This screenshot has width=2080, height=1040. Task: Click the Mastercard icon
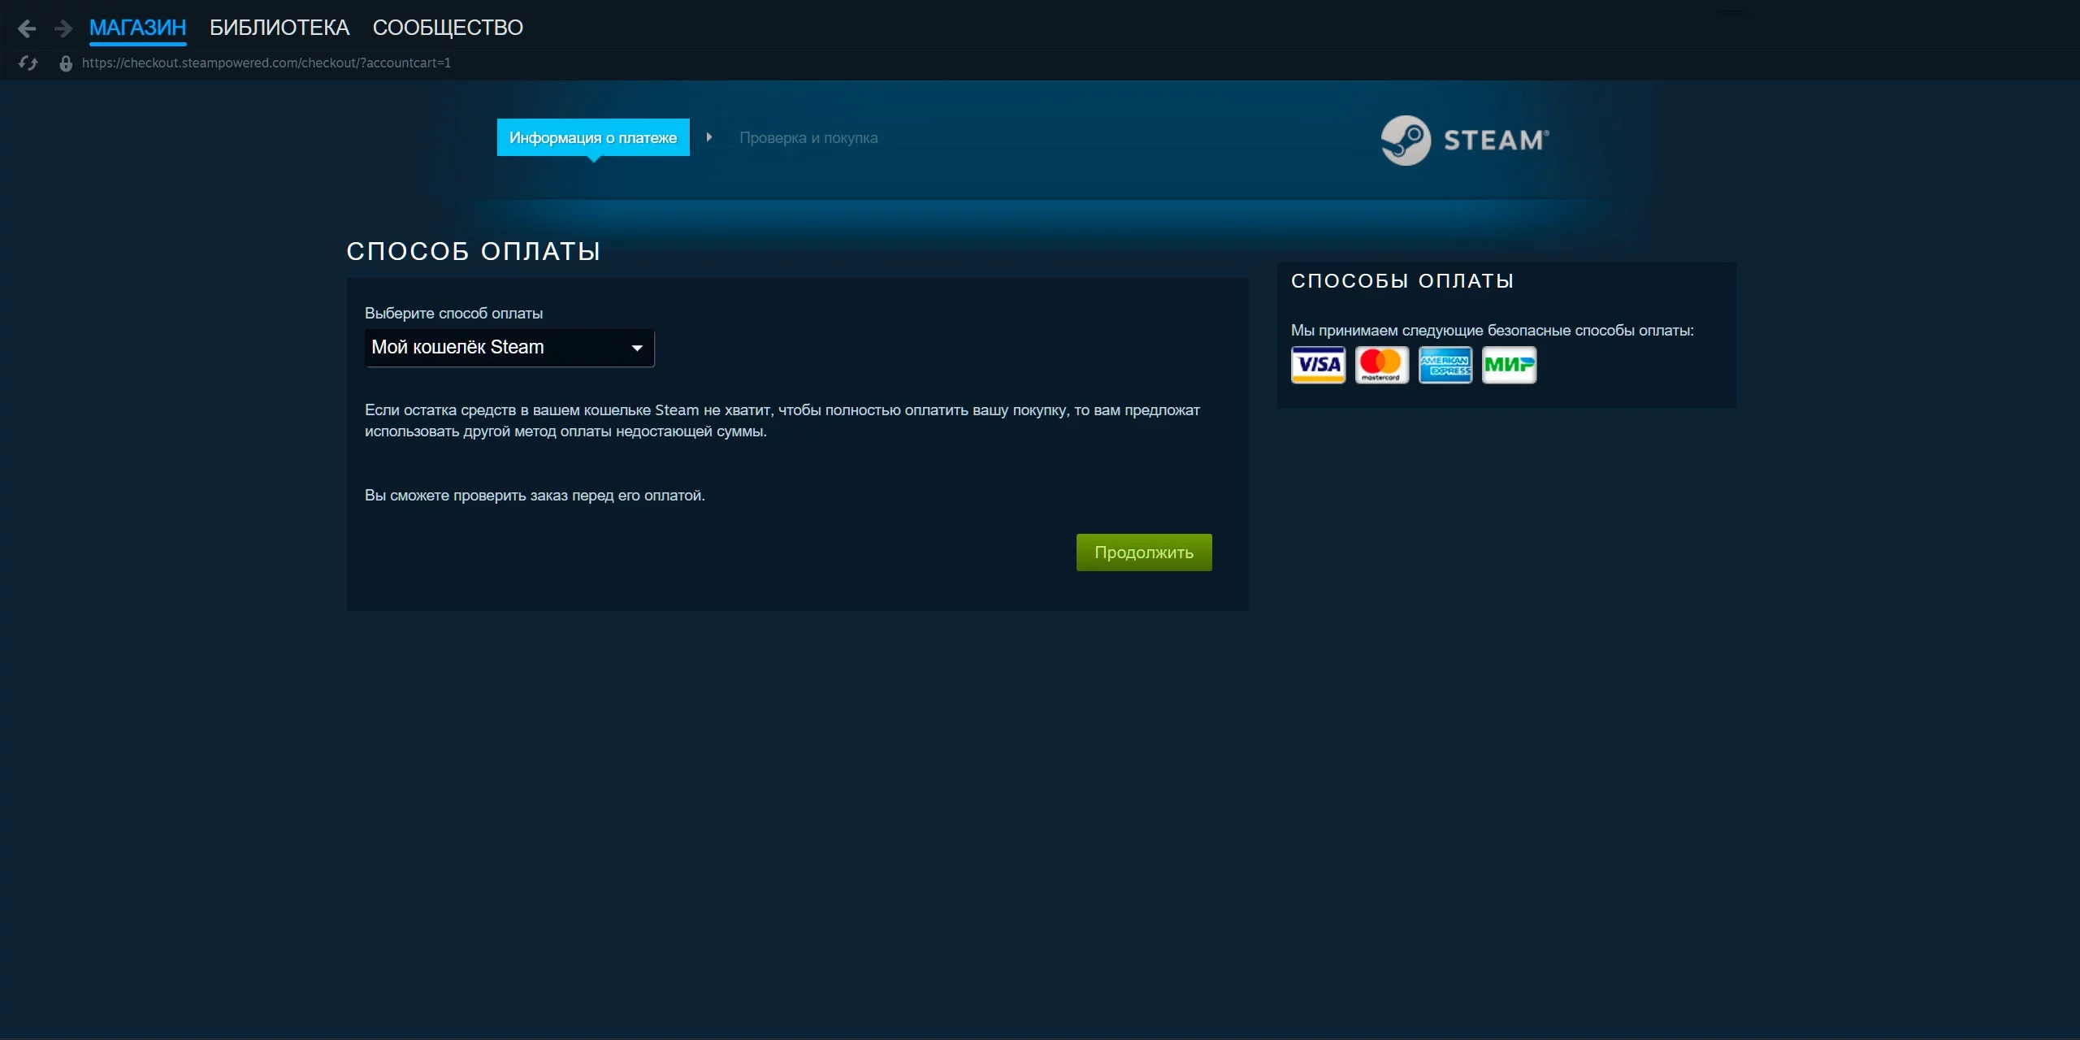1381,365
